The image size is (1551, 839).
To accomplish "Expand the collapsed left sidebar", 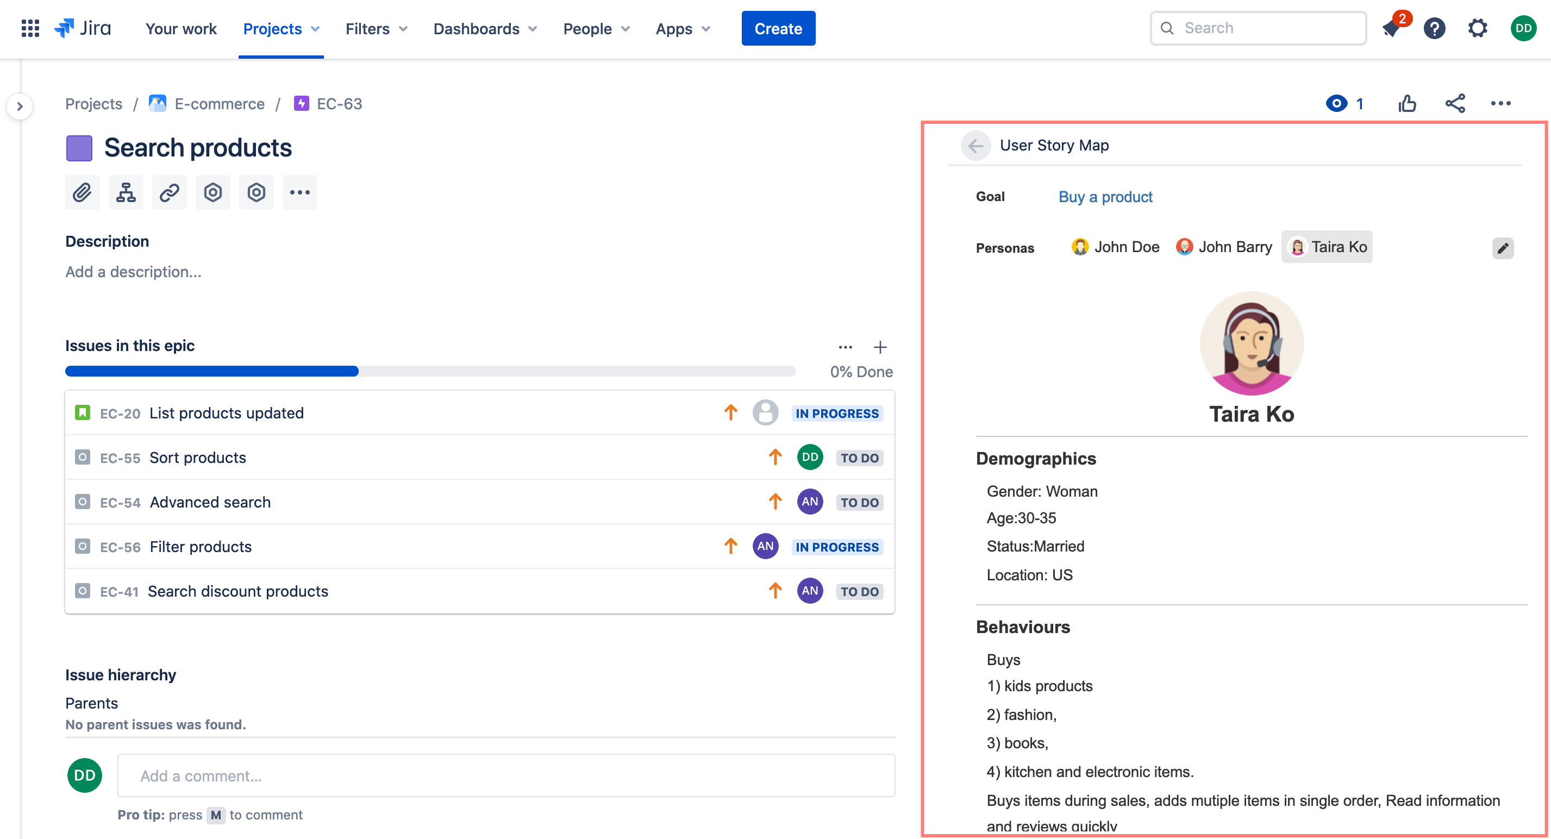I will [x=20, y=107].
